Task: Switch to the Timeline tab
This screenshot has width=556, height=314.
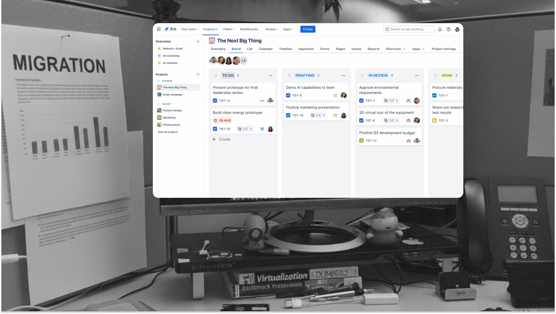Action: [x=285, y=49]
